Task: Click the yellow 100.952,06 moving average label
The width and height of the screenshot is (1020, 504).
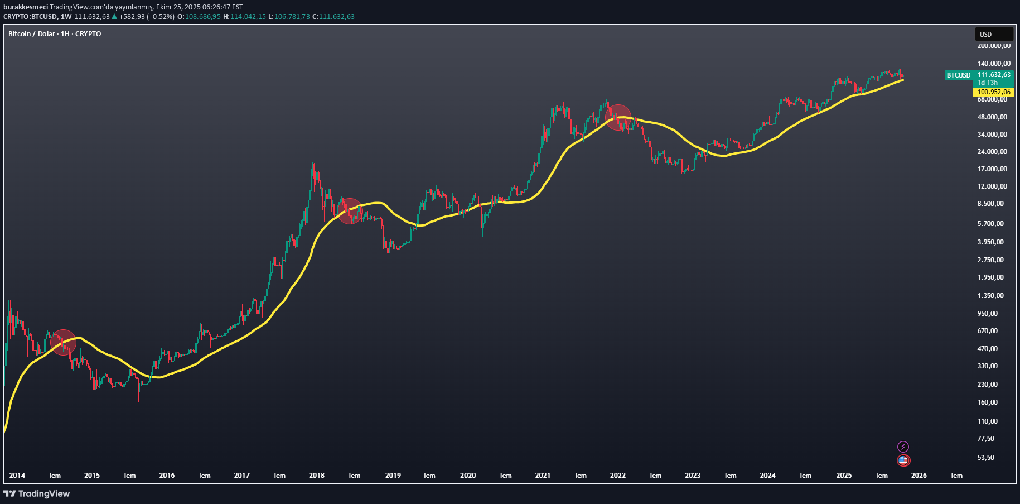Action: click(994, 93)
